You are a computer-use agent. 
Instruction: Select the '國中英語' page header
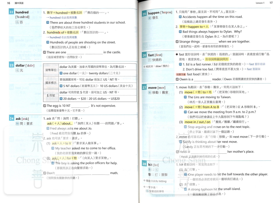(x=19, y=3)
